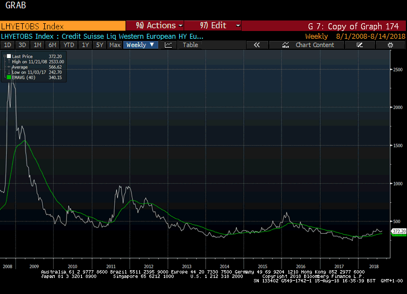Select the 6M range button
Viewport: 407px width, 294px height.
tap(53, 45)
